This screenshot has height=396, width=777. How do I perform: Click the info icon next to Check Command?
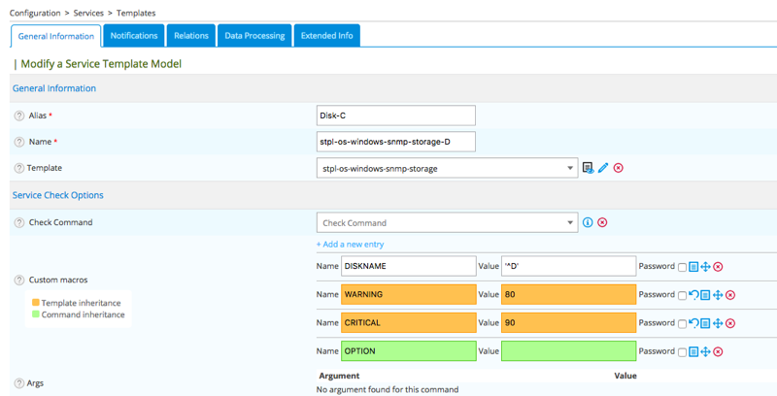pos(588,222)
